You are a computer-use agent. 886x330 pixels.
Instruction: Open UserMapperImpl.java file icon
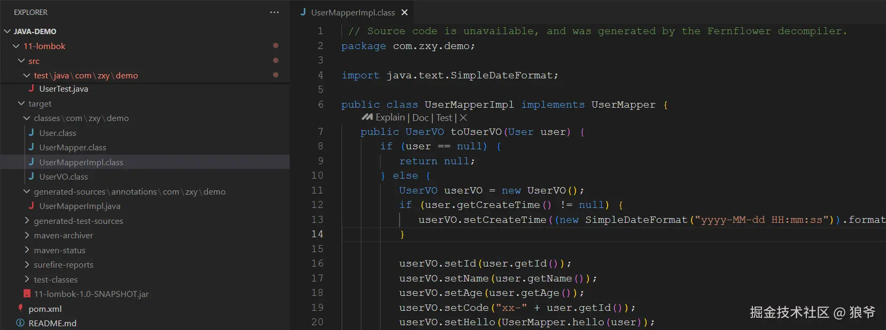pos(32,206)
